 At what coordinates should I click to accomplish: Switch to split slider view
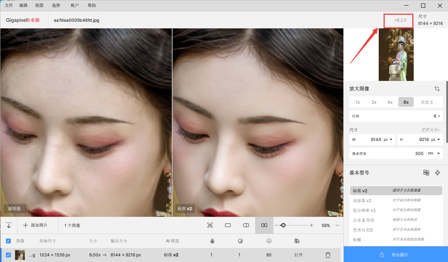[246, 225]
